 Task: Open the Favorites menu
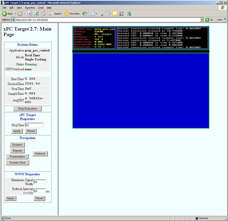pos(30,8)
